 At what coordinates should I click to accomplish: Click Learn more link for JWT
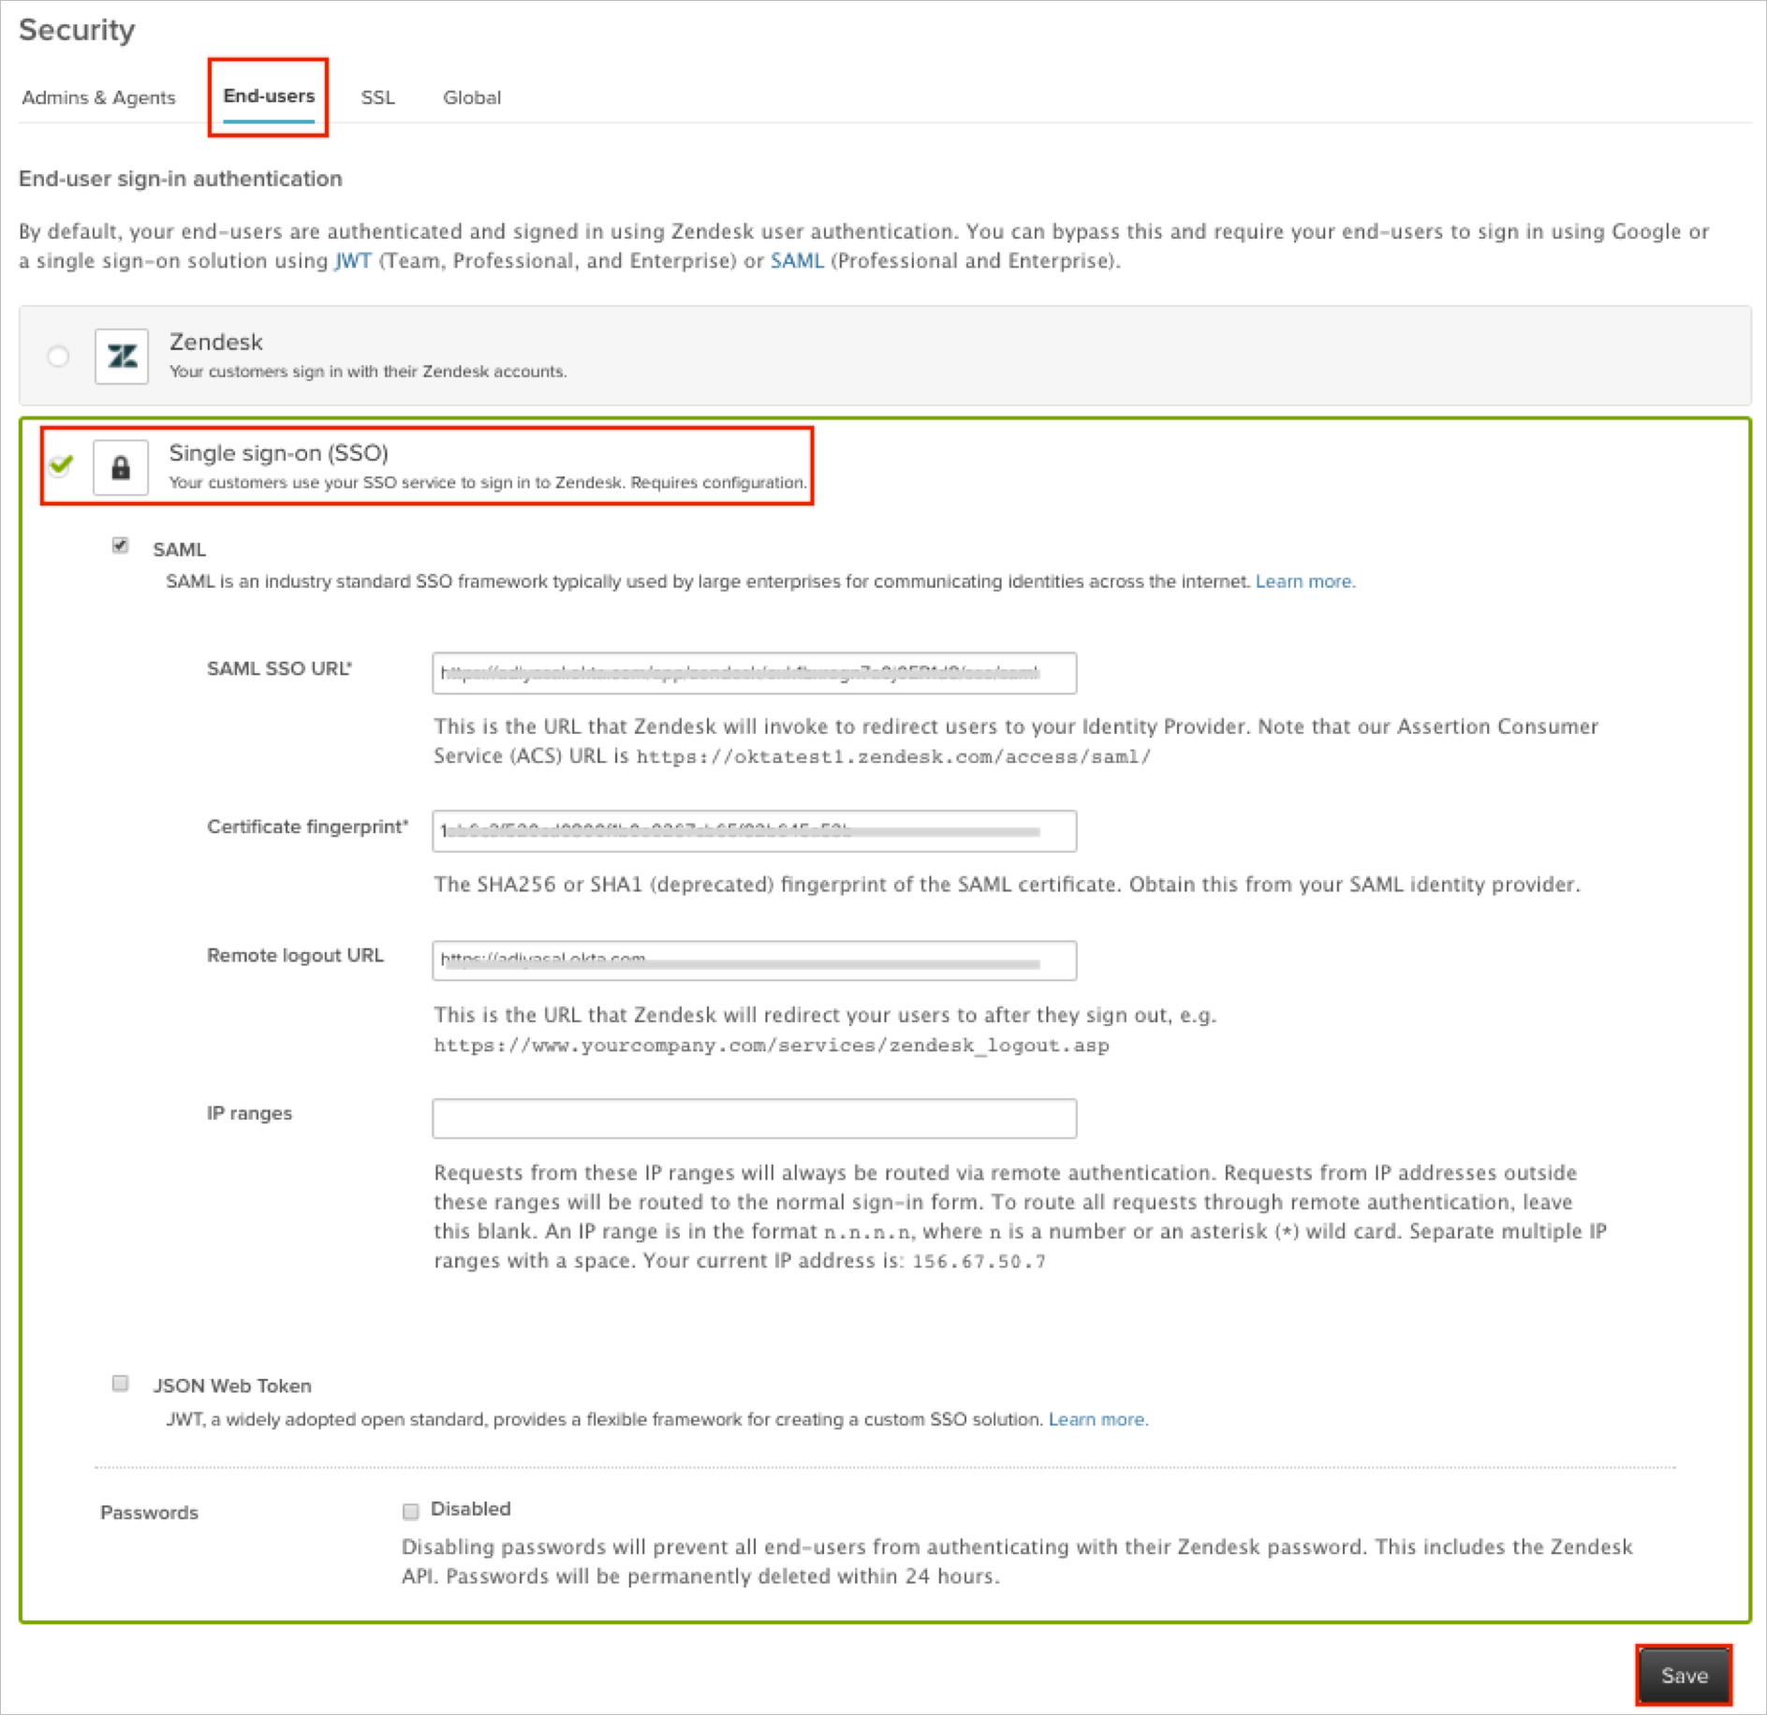[1097, 1419]
